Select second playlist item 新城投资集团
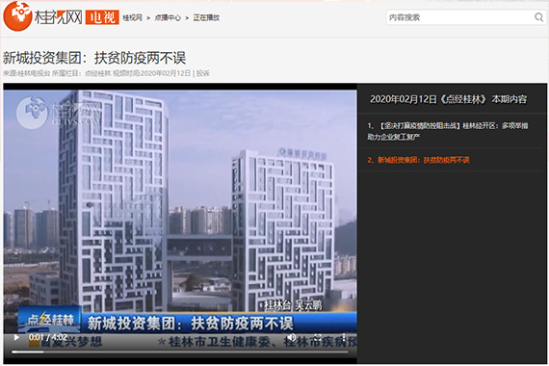This screenshot has height=366, width=549. [x=418, y=160]
